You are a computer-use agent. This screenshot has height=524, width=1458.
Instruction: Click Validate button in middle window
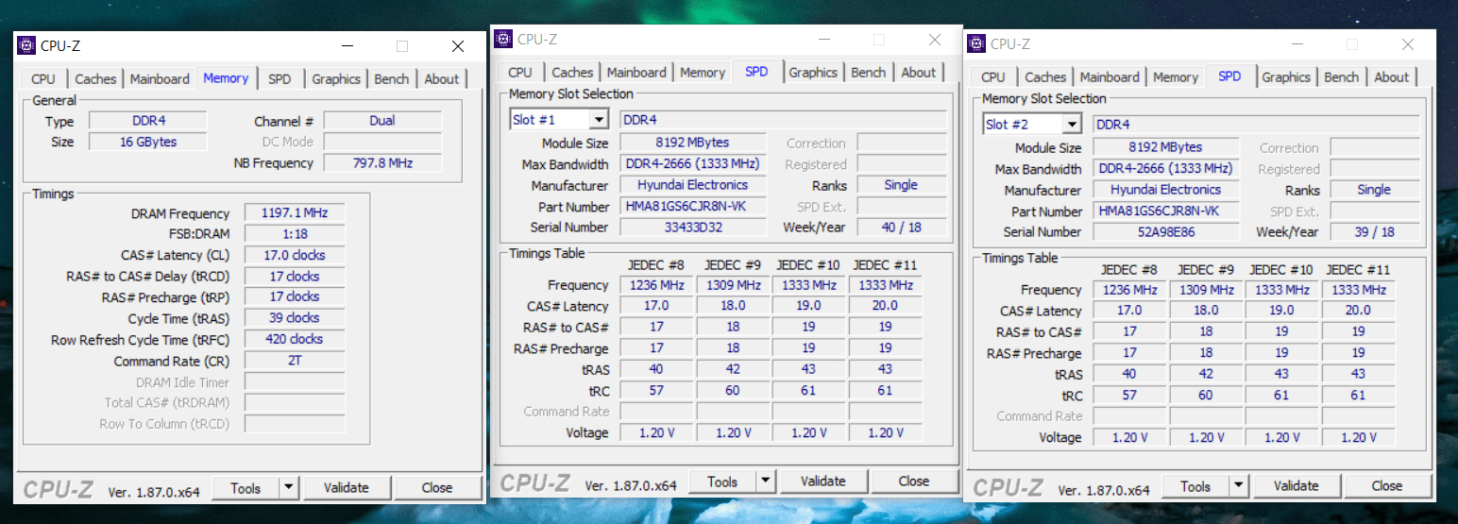(822, 482)
